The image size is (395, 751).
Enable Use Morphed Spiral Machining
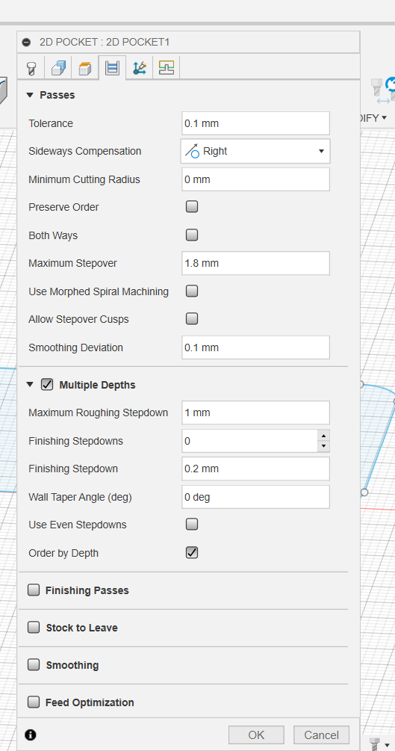pos(192,291)
